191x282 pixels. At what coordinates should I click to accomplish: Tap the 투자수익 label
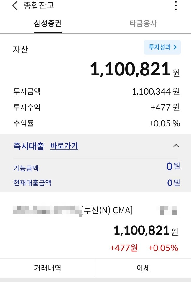(x=27, y=107)
